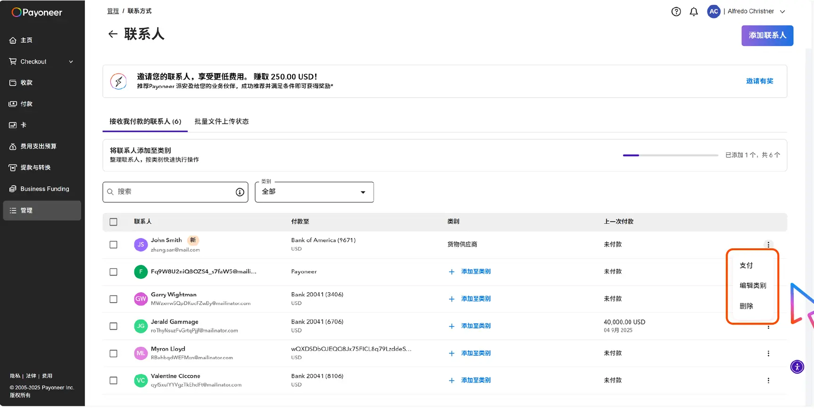Click the VC avatar of Valentine Ciccone
Viewport: 814px width, 409px height.
click(x=141, y=381)
